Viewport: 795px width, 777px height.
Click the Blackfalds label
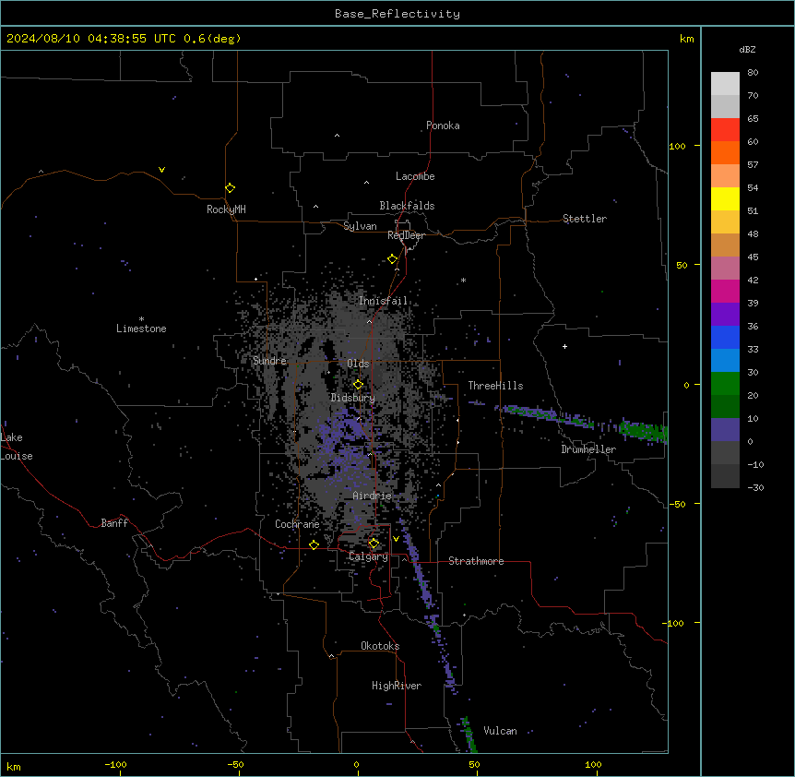407,206
